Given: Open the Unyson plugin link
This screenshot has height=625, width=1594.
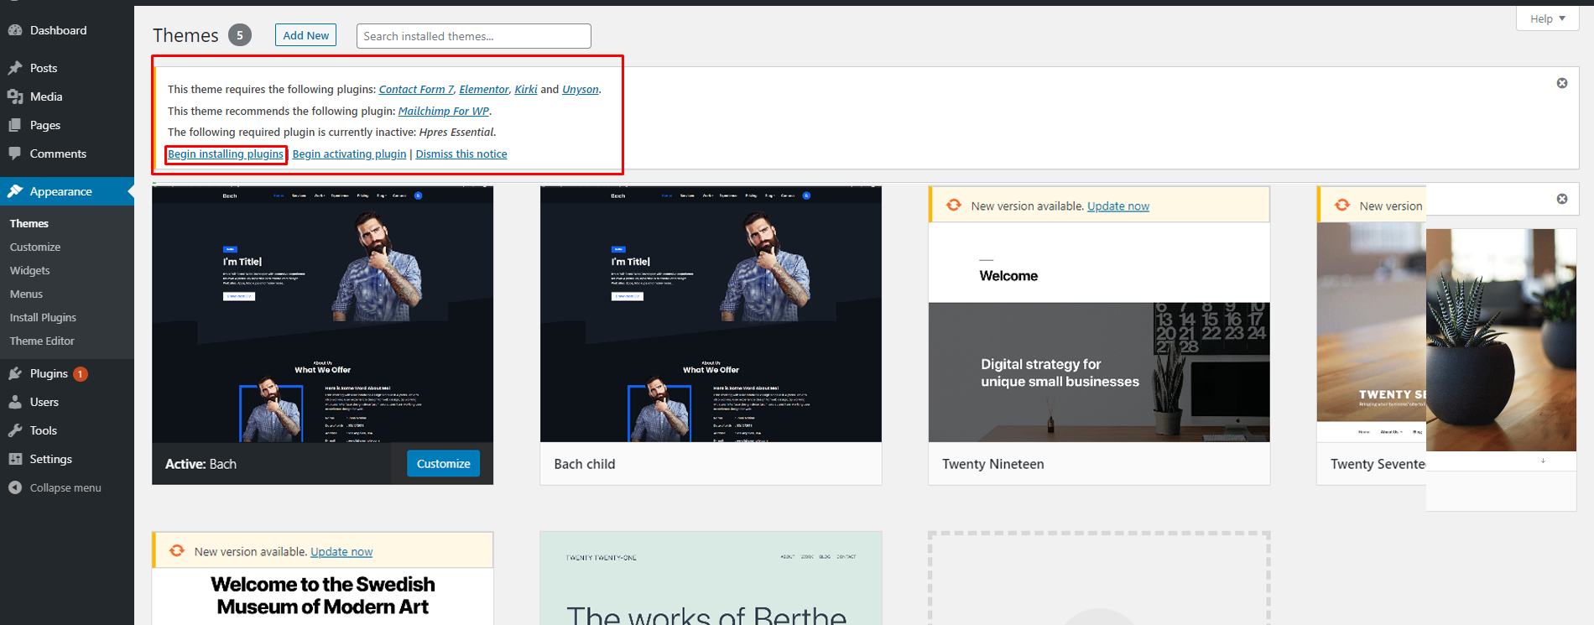Looking at the screenshot, I should tap(581, 89).
